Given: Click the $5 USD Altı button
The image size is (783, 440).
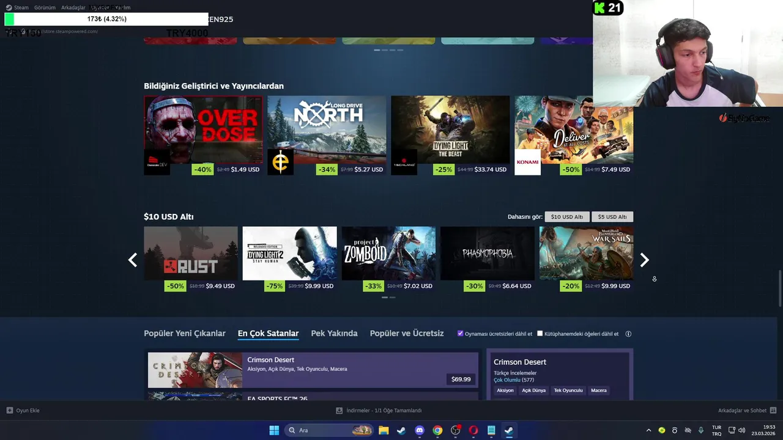Looking at the screenshot, I should coord(612,217).
